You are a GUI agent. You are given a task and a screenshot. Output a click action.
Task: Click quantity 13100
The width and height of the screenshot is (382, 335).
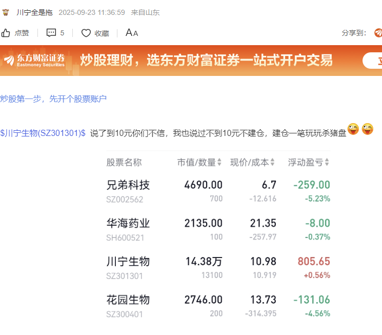point(212,275)
